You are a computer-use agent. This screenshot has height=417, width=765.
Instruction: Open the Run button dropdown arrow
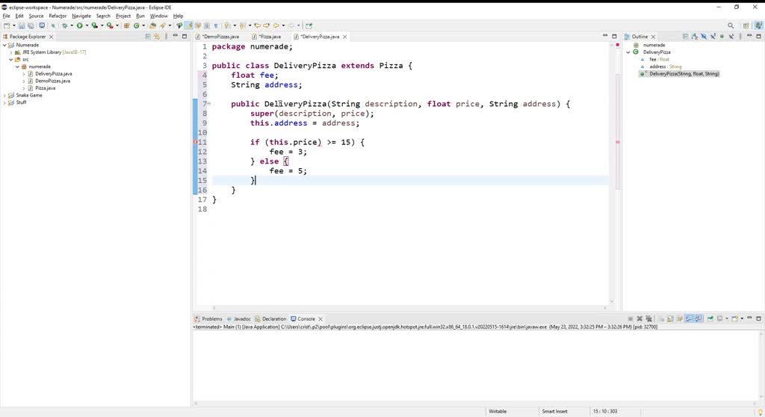click(87, 25)
